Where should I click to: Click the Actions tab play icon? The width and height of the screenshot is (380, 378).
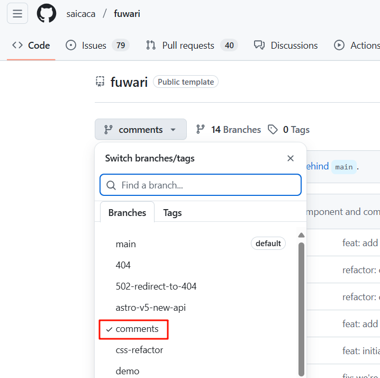point(339,46)
